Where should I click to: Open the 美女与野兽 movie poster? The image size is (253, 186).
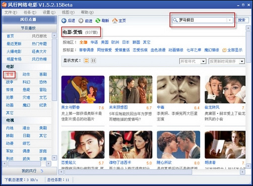click(83, 89)
